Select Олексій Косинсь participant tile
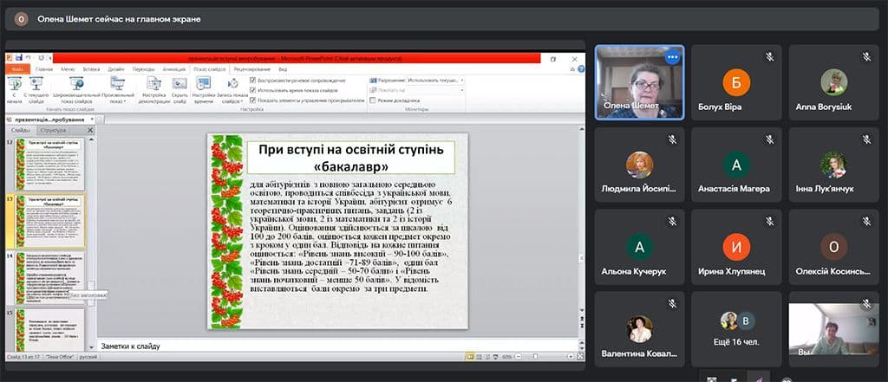The image size is (888, 382). pos(833,248)
